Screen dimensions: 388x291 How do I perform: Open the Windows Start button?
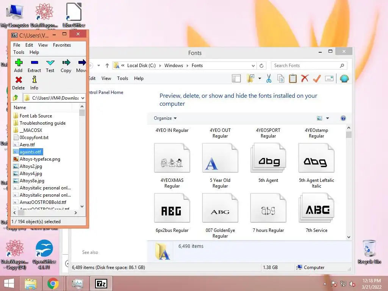(x=9, y=283)
